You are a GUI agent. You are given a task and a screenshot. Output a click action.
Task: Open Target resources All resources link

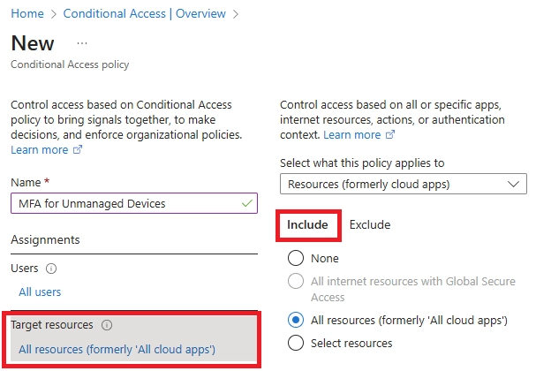click(x=117, y=350)
